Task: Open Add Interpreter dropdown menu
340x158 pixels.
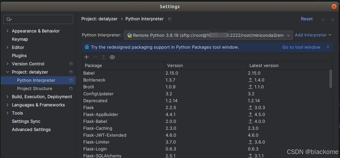Action: pos(313,35)
